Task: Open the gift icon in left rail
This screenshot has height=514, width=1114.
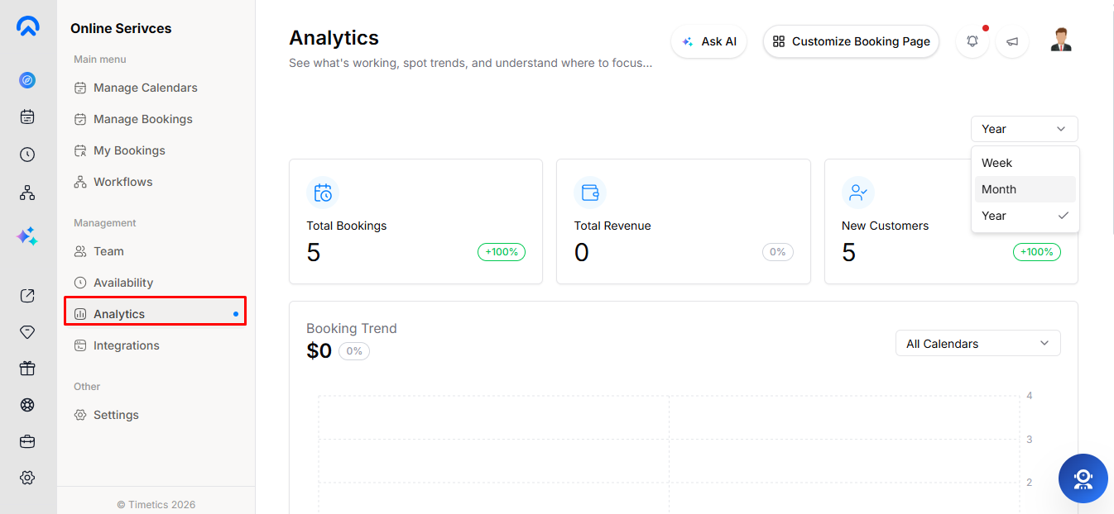Action: [27, 369]
